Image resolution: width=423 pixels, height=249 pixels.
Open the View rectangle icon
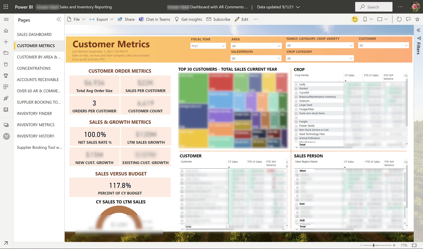(x=380, y=19)
